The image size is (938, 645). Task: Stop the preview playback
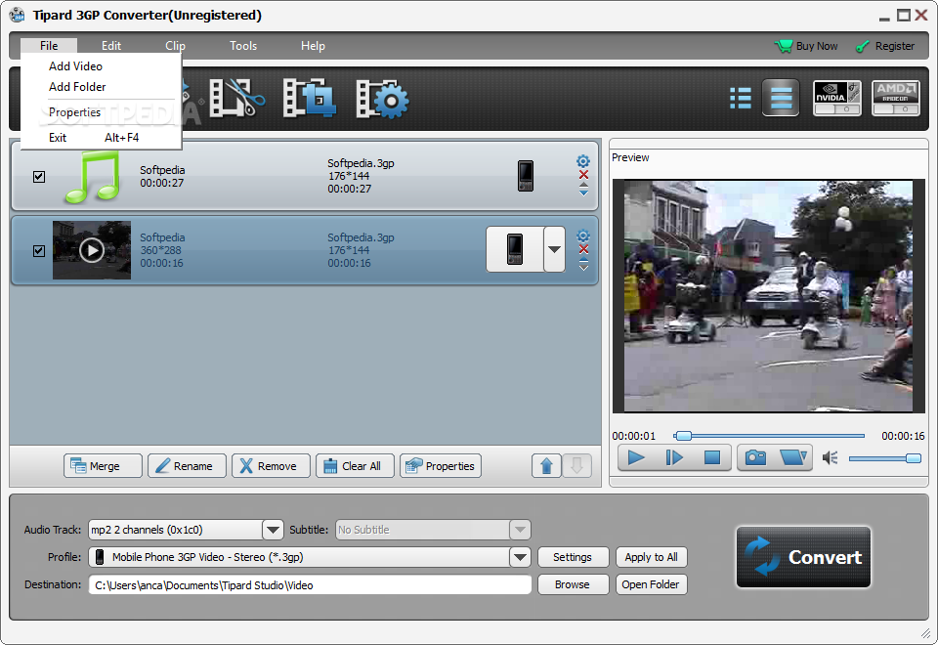(x=712, y=457)
